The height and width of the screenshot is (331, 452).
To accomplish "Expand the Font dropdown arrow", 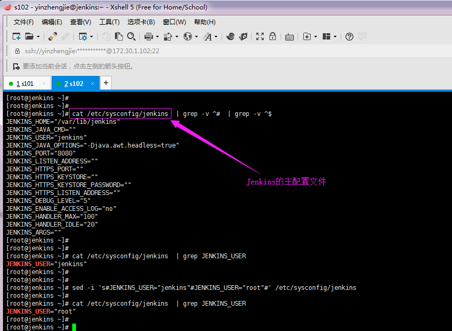I will click(x=216, y=37).
